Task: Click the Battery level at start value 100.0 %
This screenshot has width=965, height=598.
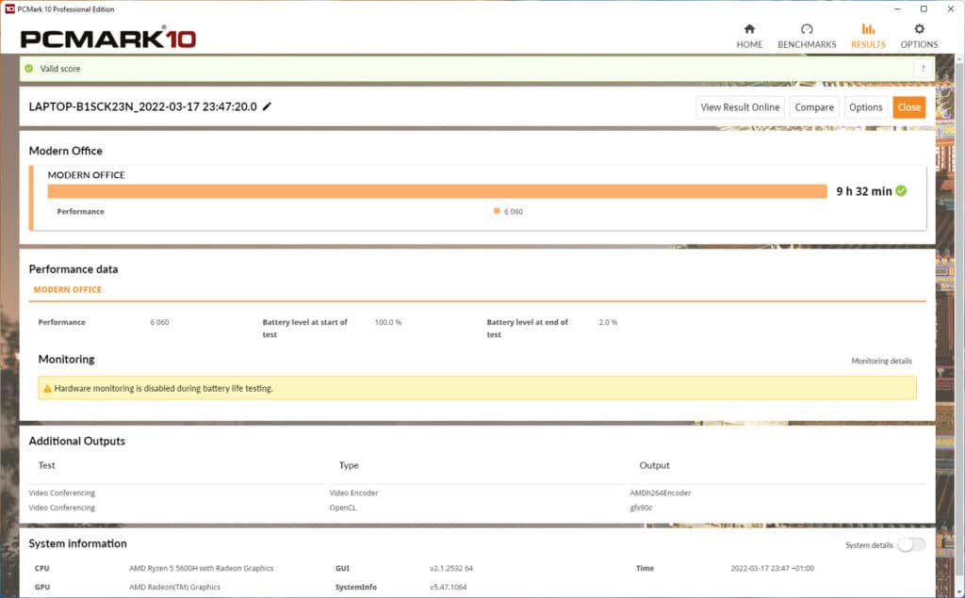Action: point(387,322)
